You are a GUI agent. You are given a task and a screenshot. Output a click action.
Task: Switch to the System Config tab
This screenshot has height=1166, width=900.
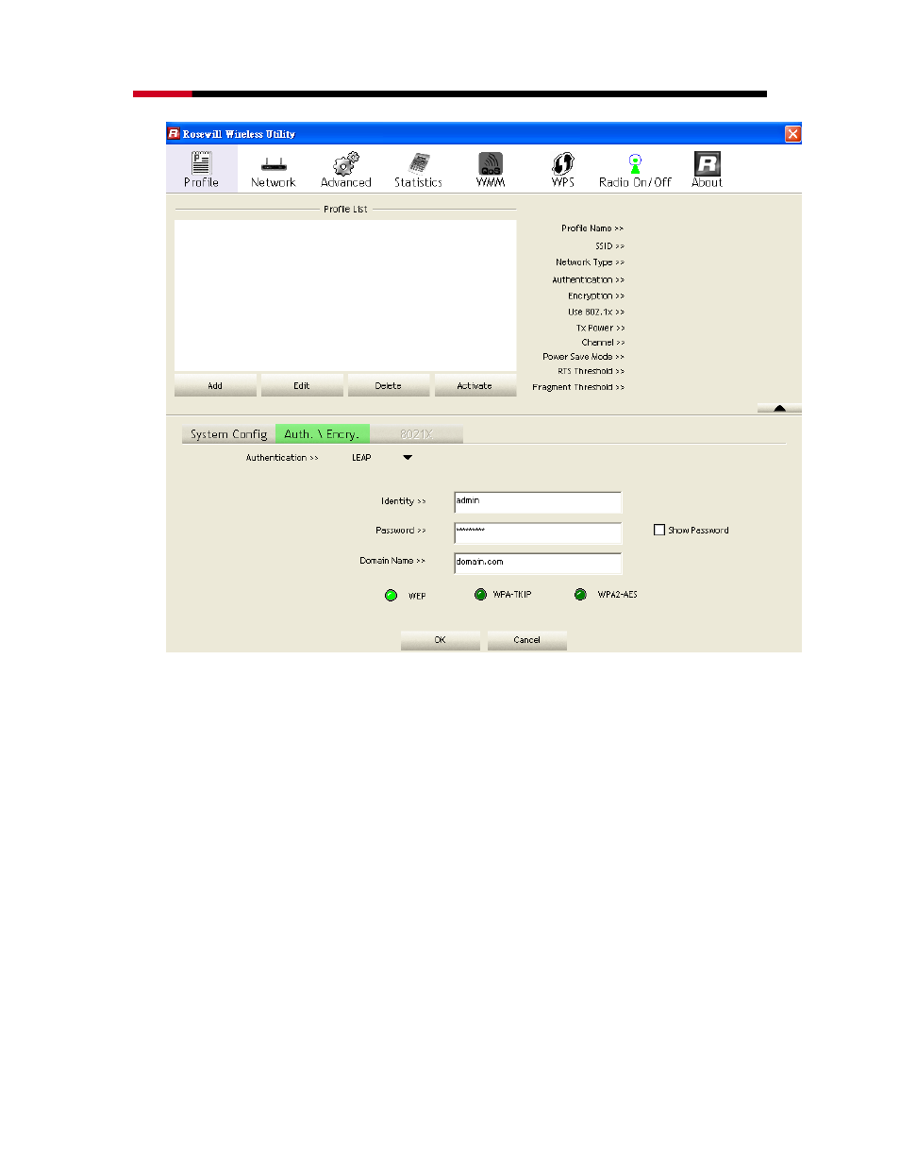pos(228,434)
